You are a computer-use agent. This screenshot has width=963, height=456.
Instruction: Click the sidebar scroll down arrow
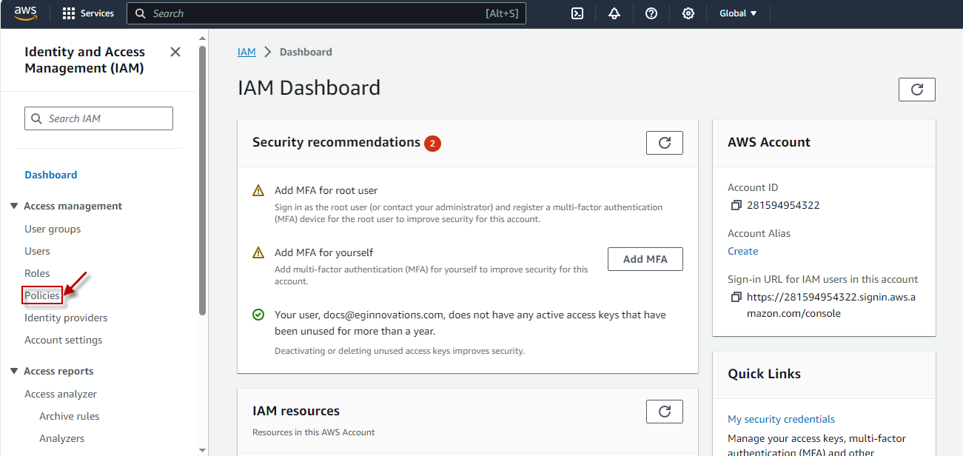[203, 449]
